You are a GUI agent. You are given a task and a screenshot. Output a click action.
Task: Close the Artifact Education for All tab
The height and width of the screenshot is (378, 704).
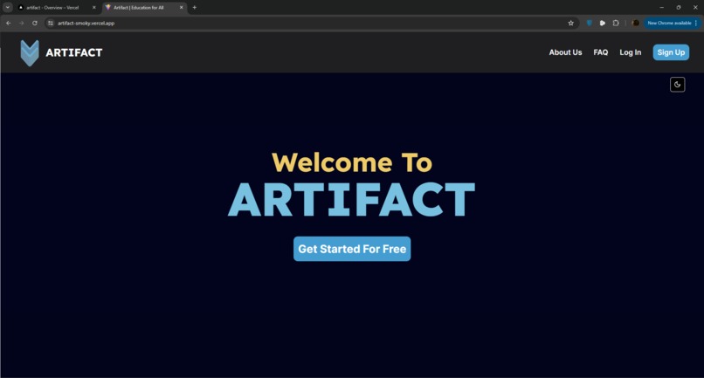(181, 8)
